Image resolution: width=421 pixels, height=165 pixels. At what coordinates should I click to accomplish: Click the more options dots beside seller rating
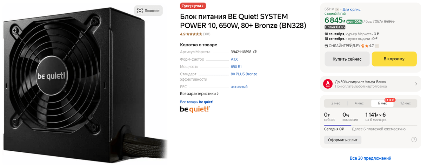coord(377,46)
